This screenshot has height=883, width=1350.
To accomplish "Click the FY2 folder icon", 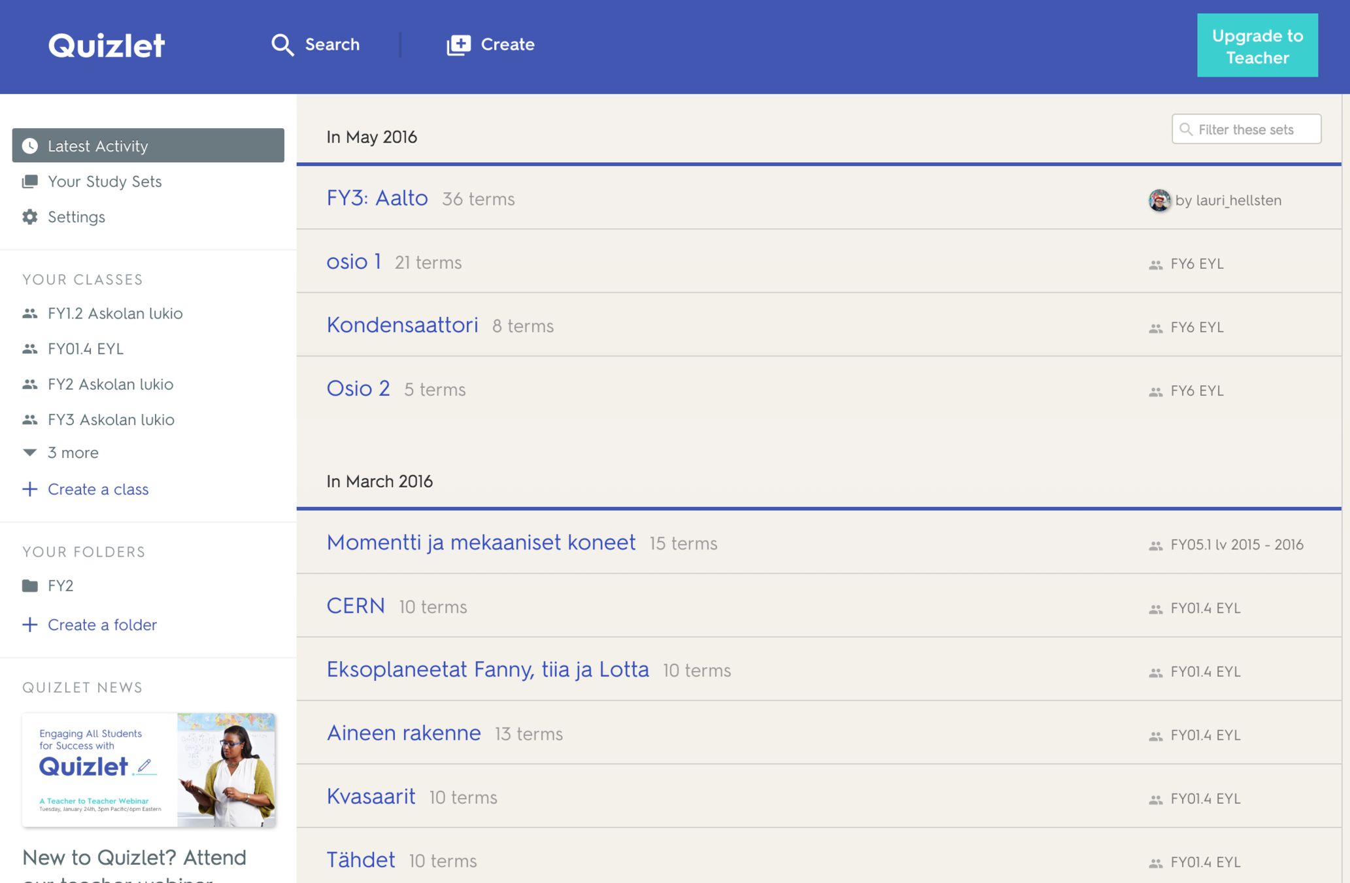I will click(30, 585).
